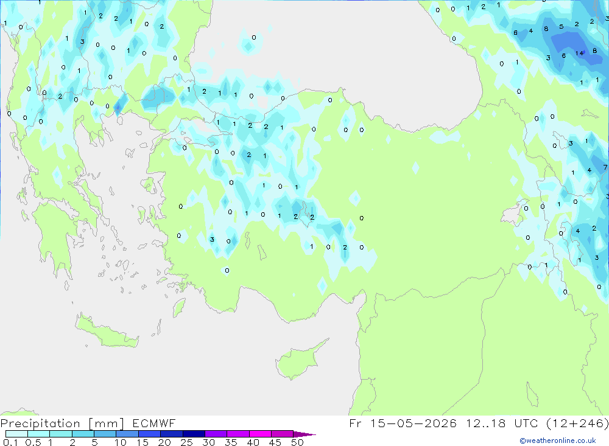Click the '10' legend scale label
The width and height of the screenshot is (609, 446).
(121, 442)
